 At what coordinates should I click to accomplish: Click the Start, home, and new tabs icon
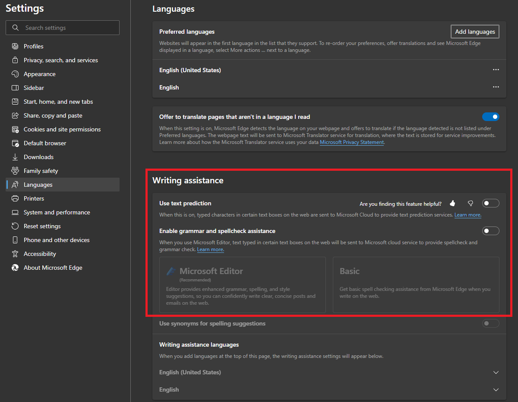[x=15, y=102]
